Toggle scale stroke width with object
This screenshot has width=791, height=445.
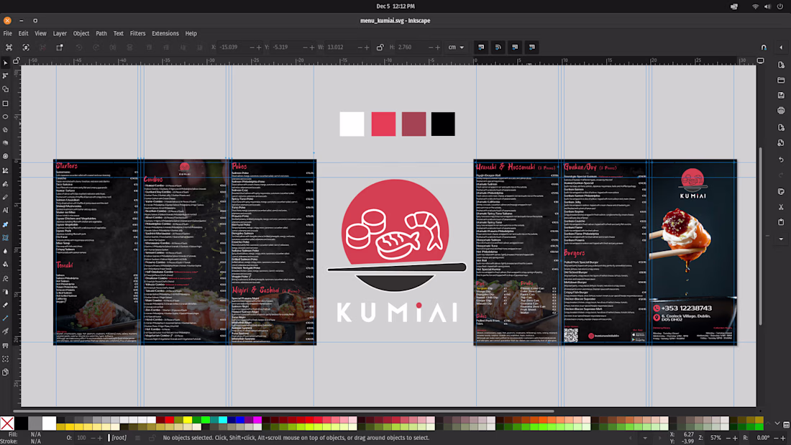[x=481, y=47]
